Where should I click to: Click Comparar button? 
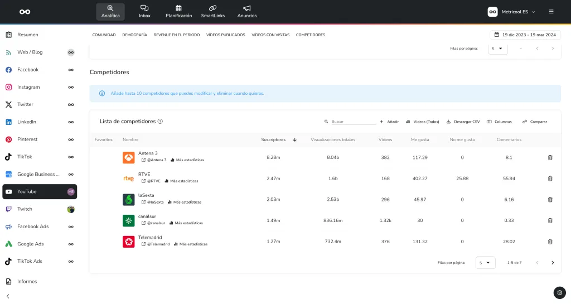click(535, 122)
